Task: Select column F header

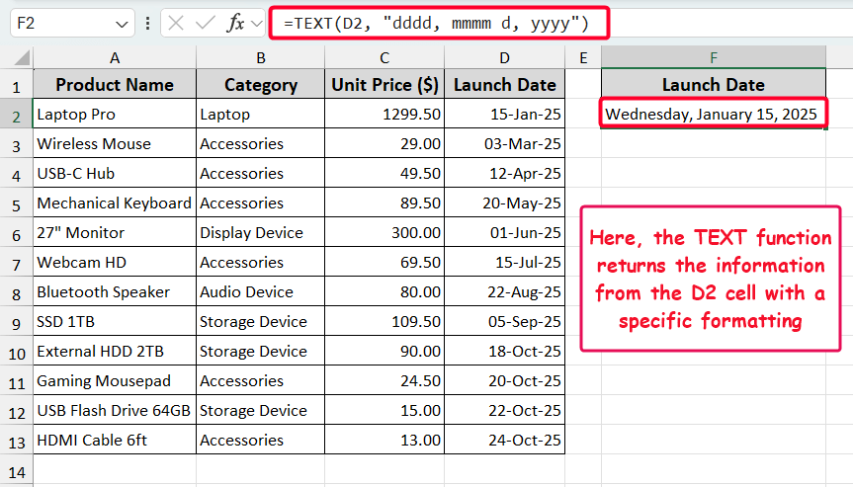Action: point(713,58)
